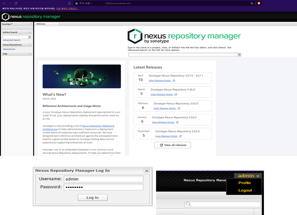This screenshot has width=297, height=215.
Task: Click the Log In button
Action: [93, 197]
